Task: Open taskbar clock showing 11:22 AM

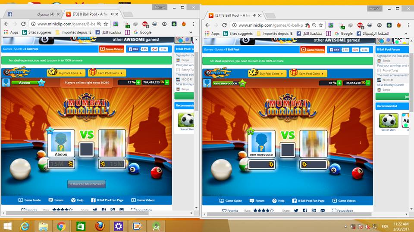Action: pos(401,226)
